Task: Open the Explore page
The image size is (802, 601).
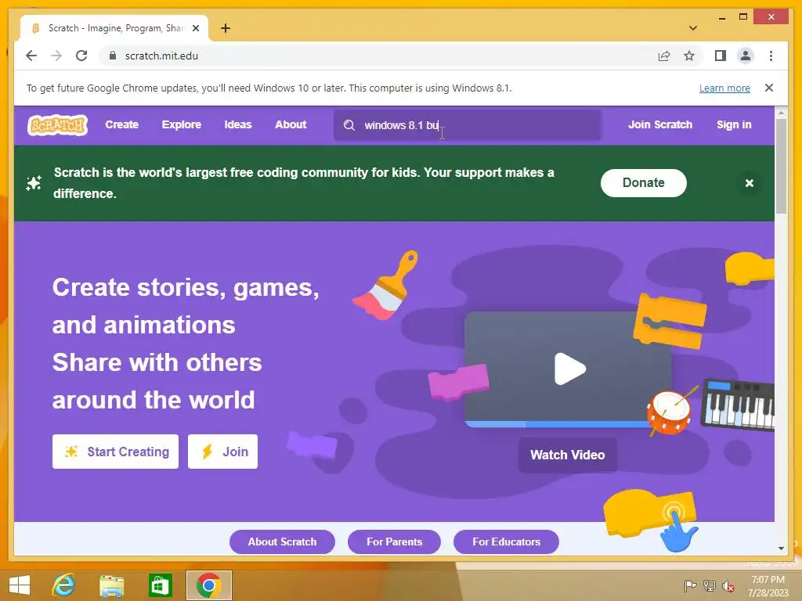Action: click(182, 124)
